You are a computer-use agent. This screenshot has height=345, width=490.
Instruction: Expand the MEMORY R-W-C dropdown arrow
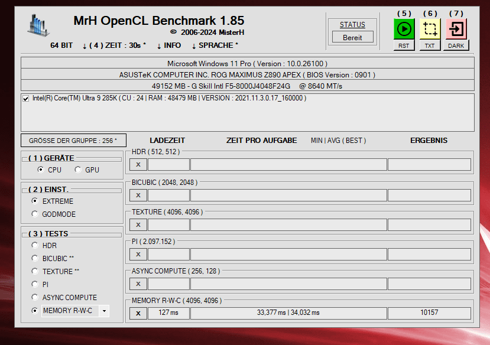104,311
